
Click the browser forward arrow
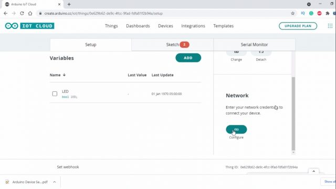pyautogui.click(x=14, y=13)
